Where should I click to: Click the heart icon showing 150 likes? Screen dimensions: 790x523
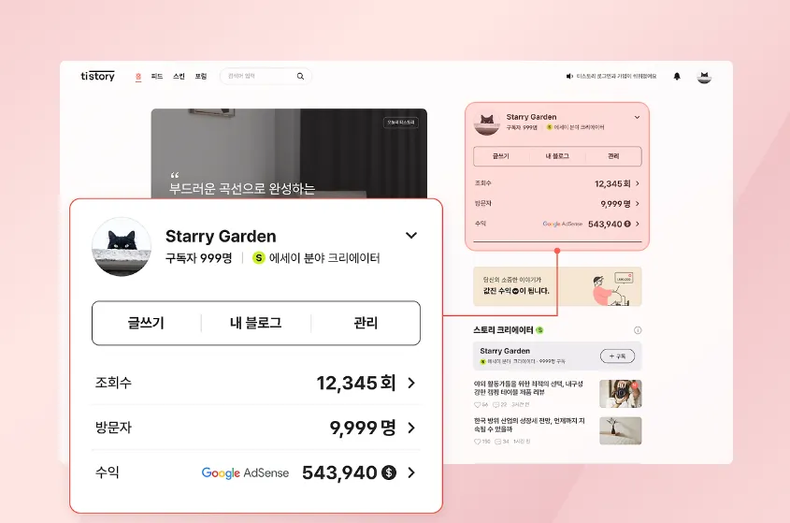click(477, 442)
